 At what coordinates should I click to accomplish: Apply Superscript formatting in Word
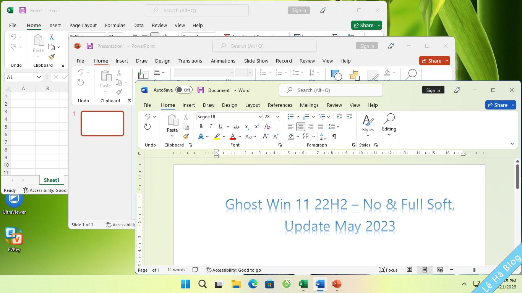[257, 127]
